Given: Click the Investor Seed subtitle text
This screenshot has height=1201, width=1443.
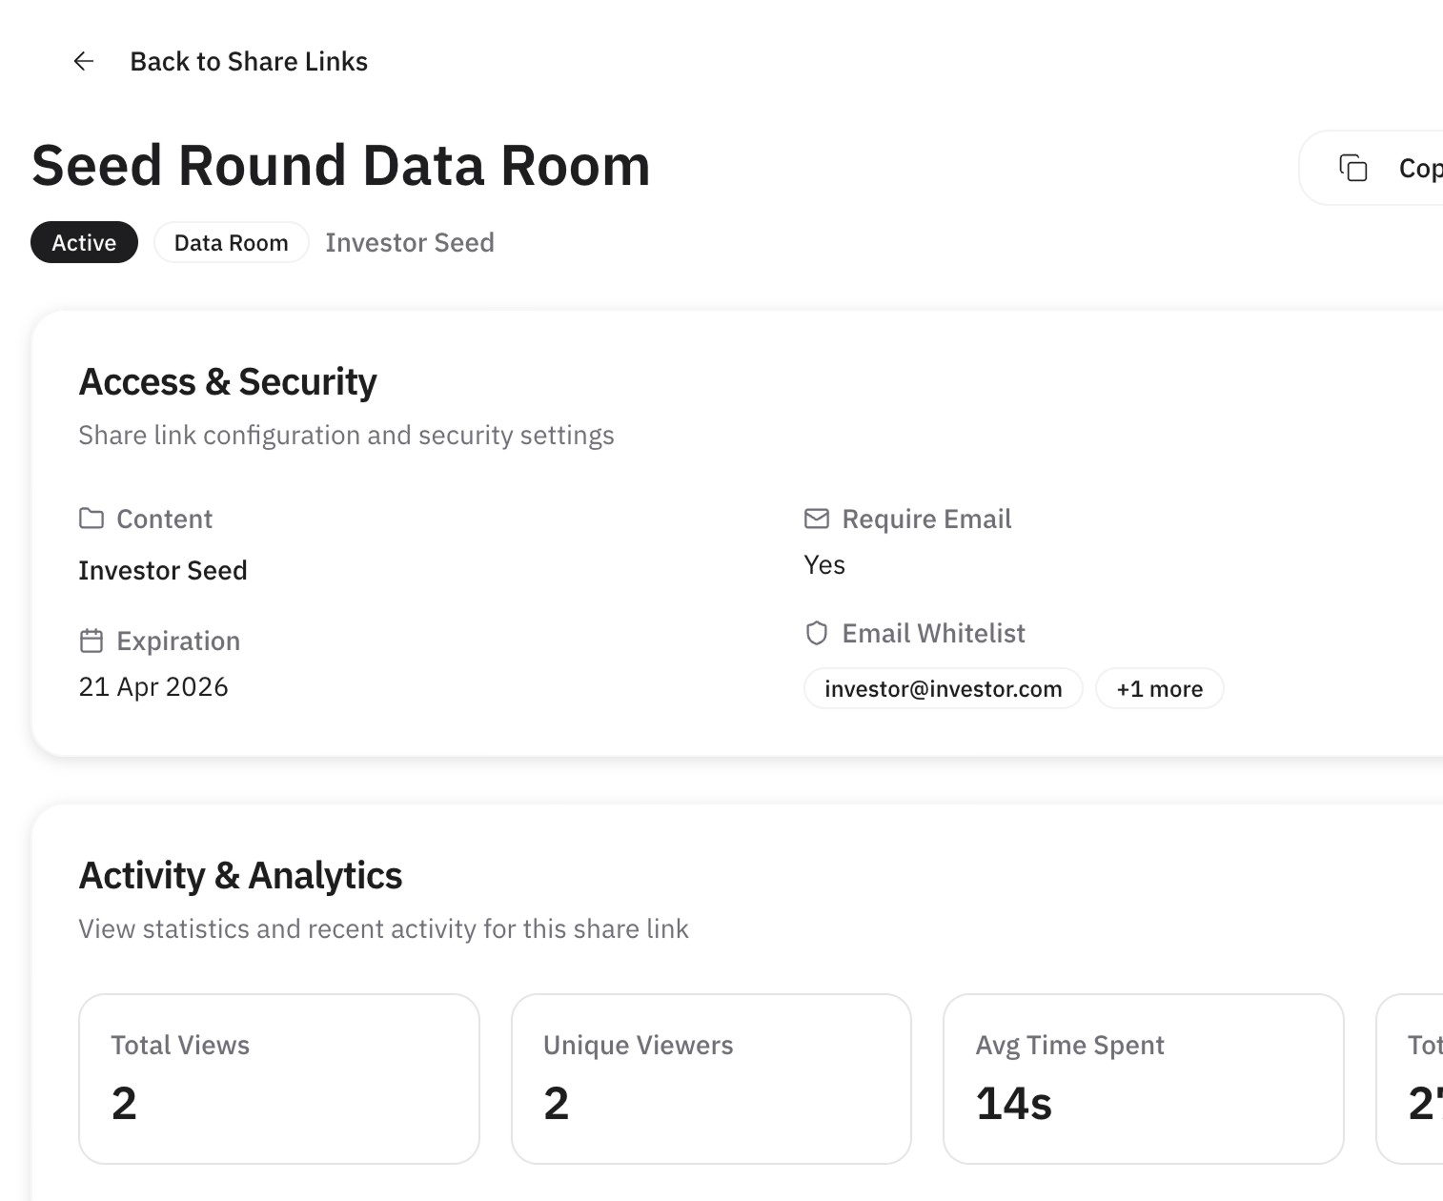Looking at the screenshot, I should tap(410, 242).
